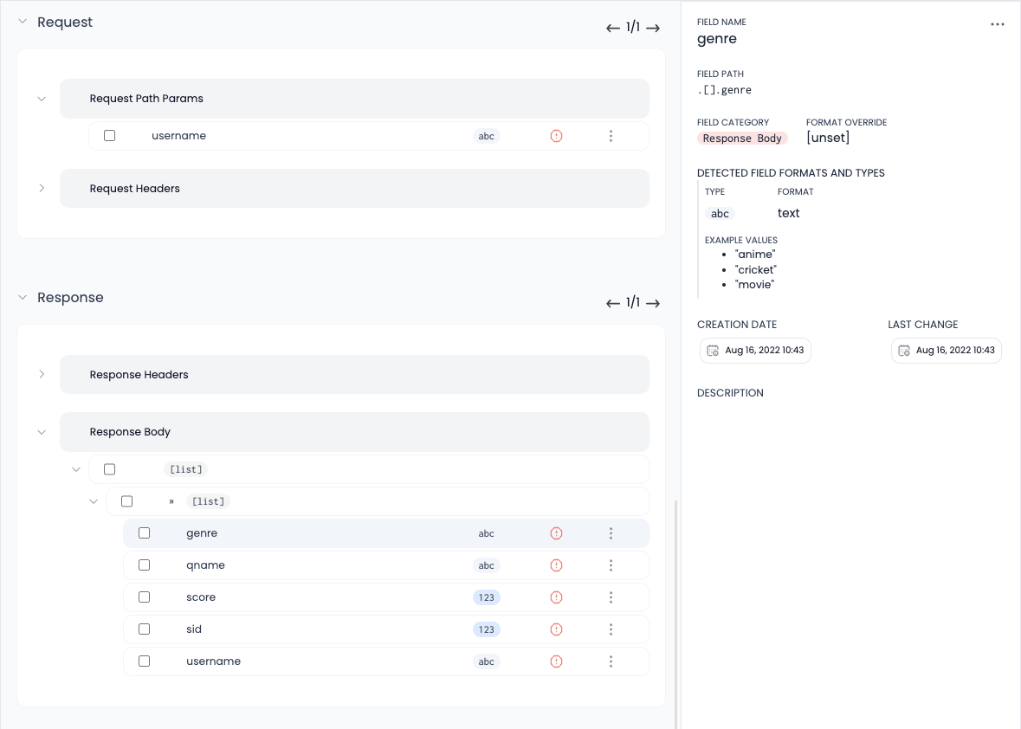The image size is (1021, 729).
Task: Open the ellipsis menu in the field details panel
Action: [998, 24]
